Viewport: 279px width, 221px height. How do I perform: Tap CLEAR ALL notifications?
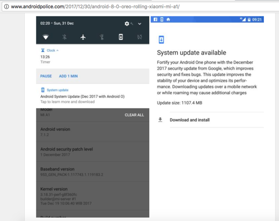coord(134,115)
